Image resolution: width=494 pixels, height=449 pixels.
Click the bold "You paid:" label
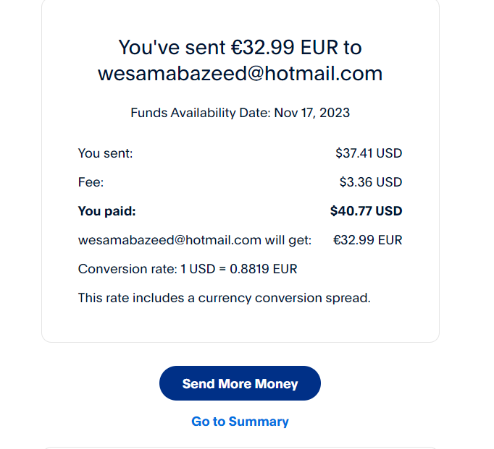coord(106,211)
